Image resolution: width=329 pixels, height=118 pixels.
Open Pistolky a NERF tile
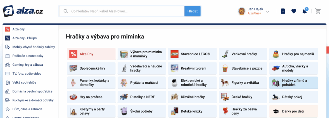tap(142, 97)
